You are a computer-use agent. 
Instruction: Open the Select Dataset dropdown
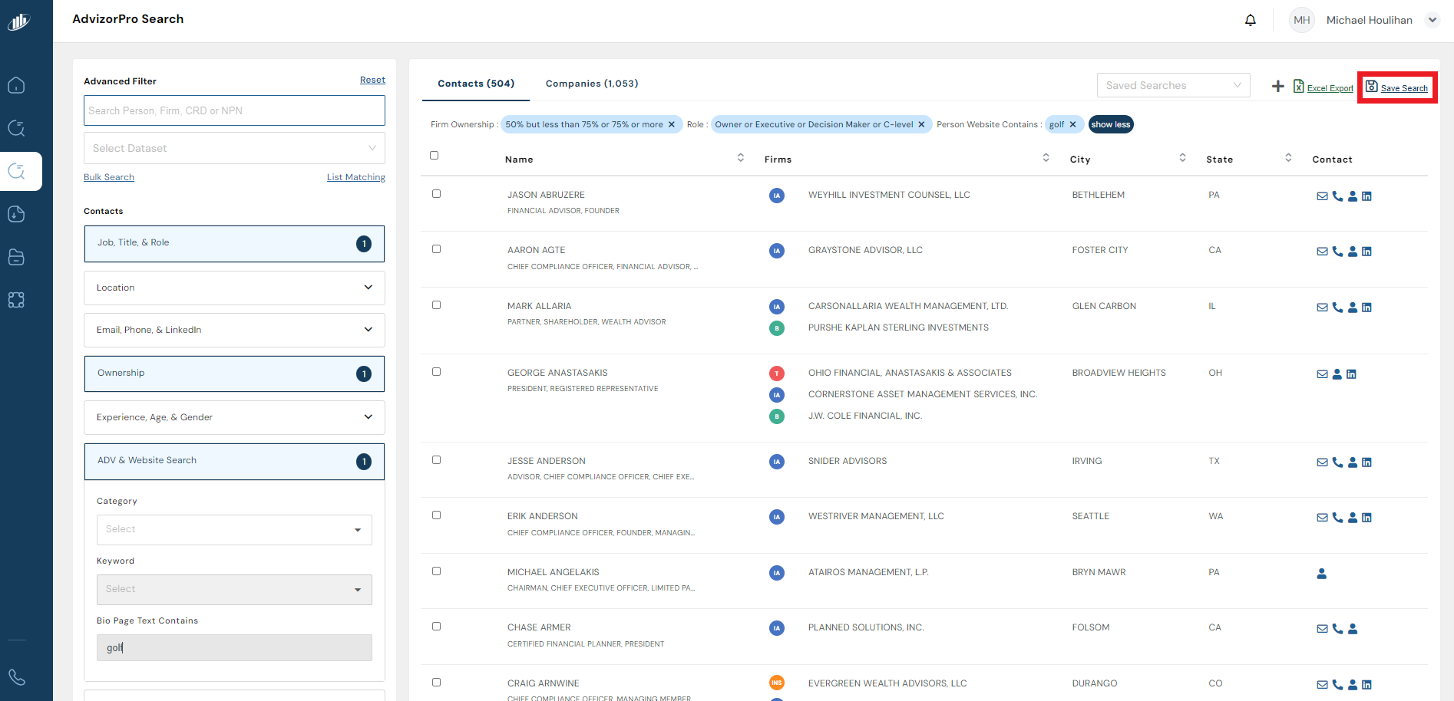click(x=234, y=148)
